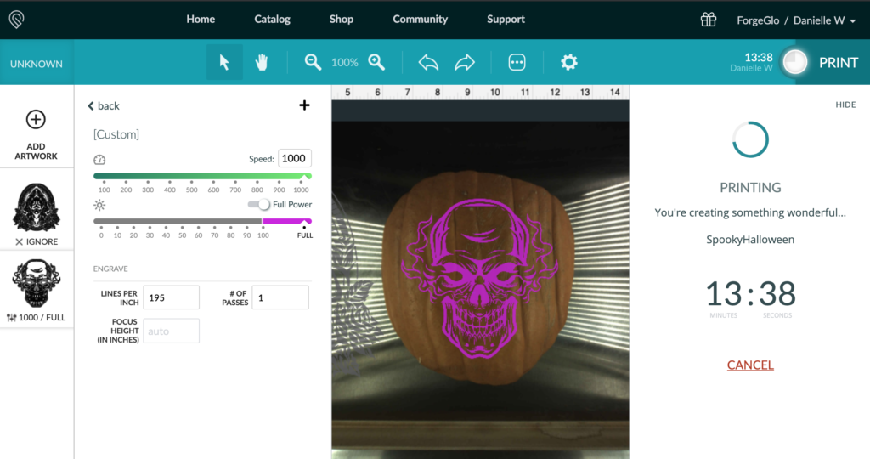The height and width of the screenshot is (459, 870).
Task: Click the # of Passes field
Action: (280, 297)
